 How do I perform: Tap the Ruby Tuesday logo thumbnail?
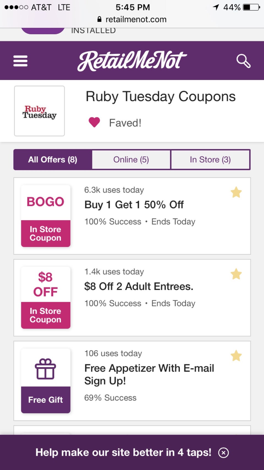(39, 111)
